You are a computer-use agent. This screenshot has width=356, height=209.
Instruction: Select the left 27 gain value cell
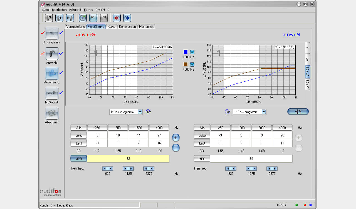pos(159,135)
